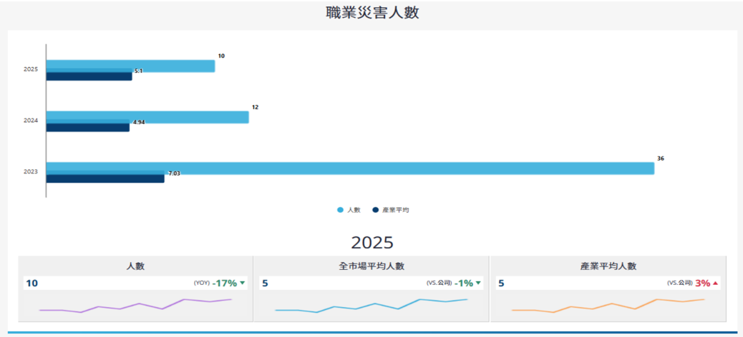The image size is (743, 337).
Task: Click the orange sparkline in 產業平均人數 card
Action: pos(608,306)
